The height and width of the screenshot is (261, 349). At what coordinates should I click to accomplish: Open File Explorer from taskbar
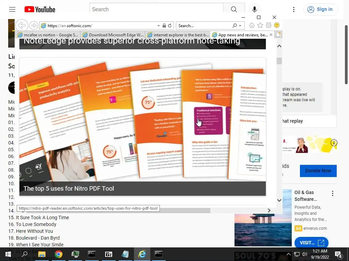[42, 254]
